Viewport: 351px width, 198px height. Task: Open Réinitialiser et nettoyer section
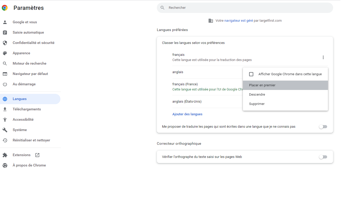[x=31, y=140]
